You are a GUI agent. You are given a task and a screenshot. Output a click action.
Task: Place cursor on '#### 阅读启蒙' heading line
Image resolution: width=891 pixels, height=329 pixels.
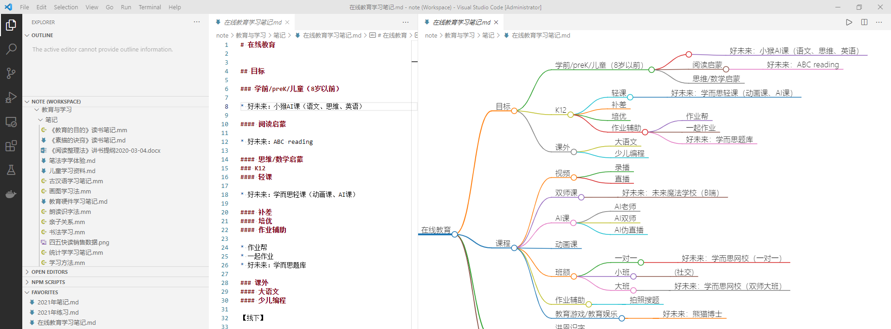pyautogui.click(x=263, y=124)
